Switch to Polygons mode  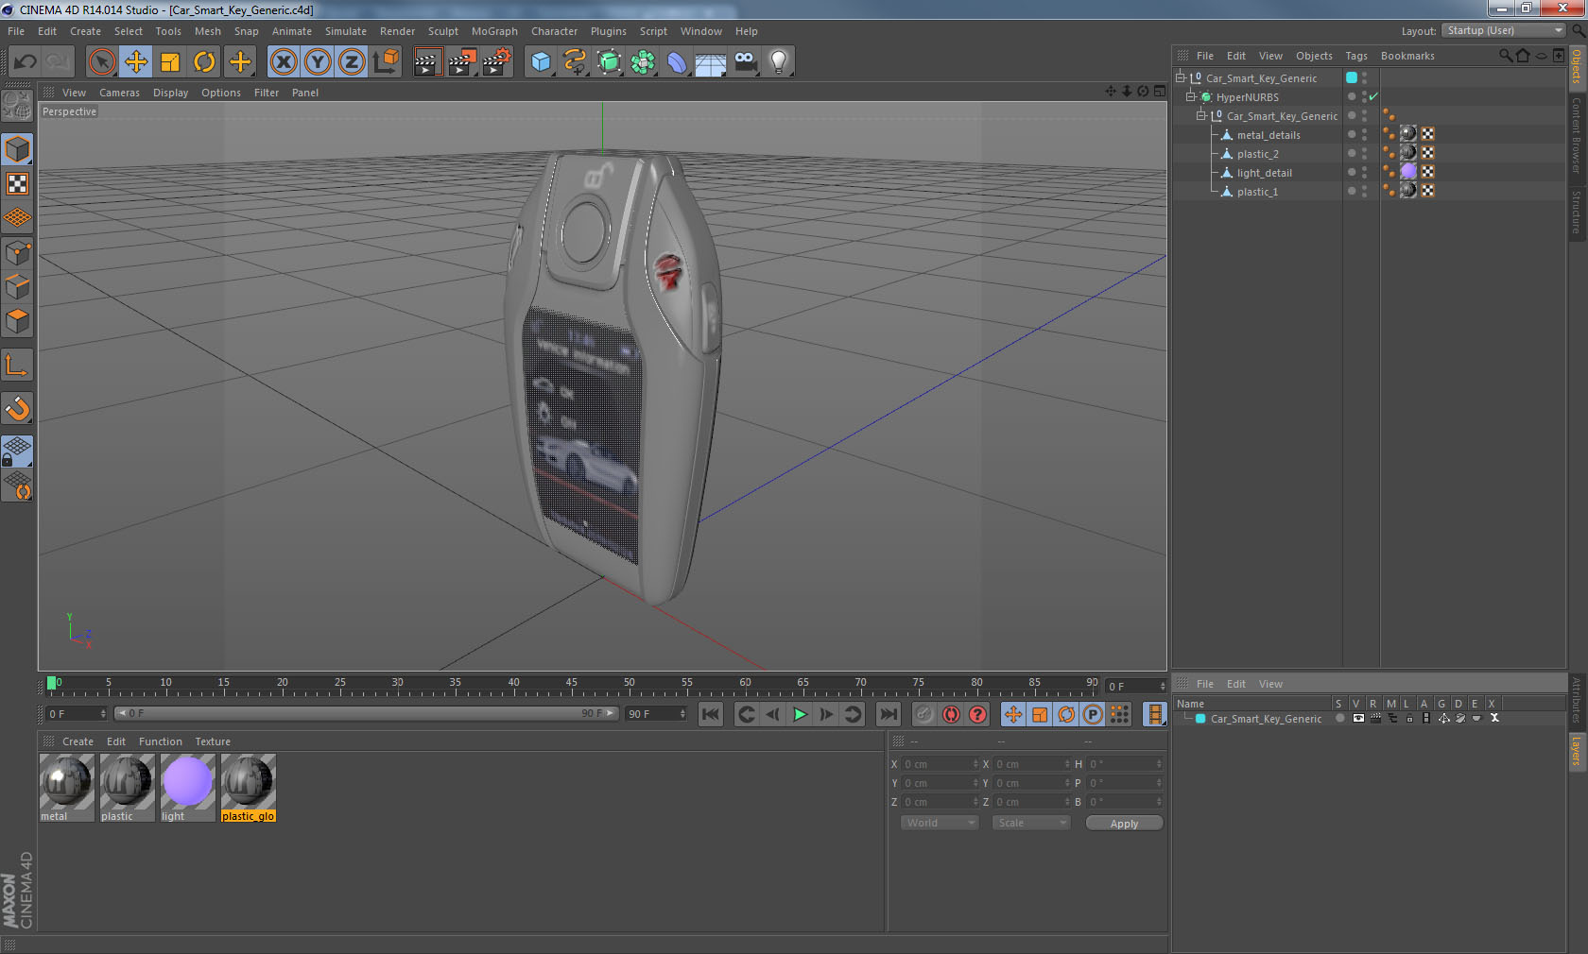pos(18,321)
